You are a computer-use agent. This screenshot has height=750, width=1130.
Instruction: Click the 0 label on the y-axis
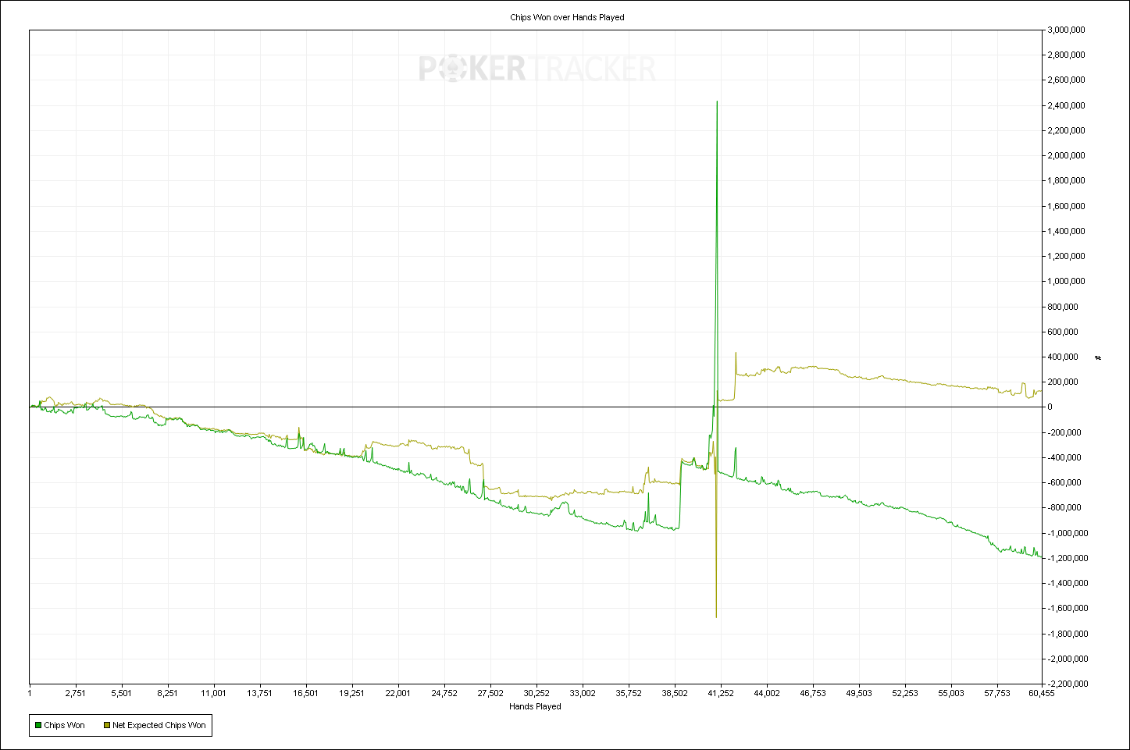pyautogui.click(x=1050, y=407)
